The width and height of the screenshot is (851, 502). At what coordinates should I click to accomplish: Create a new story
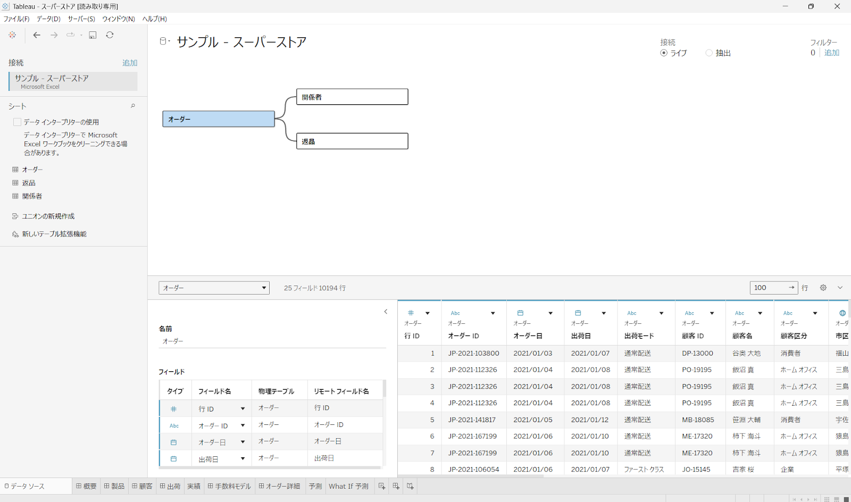coord(410,486)
